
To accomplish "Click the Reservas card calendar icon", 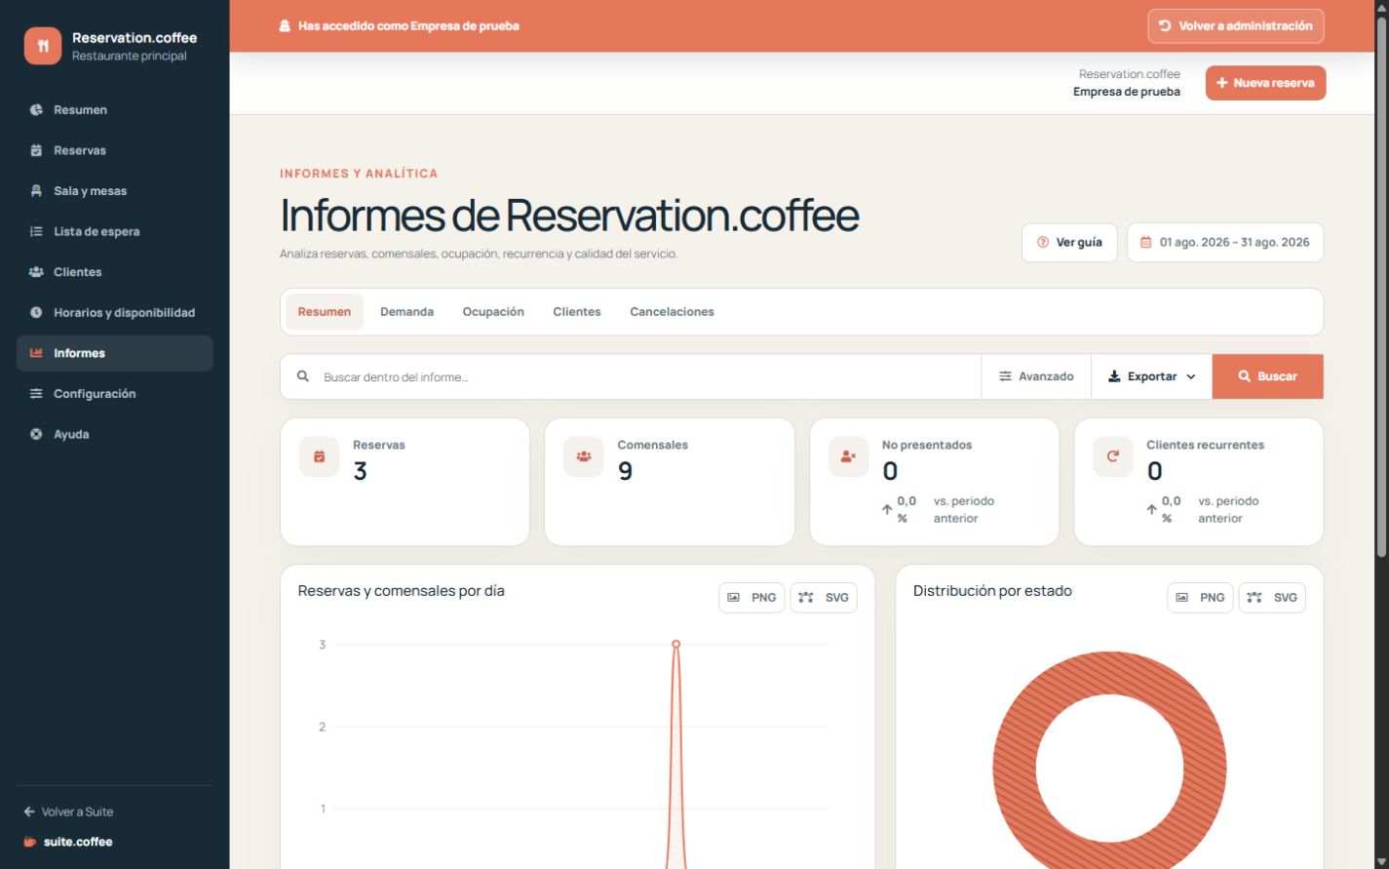I will pos(319,456).
